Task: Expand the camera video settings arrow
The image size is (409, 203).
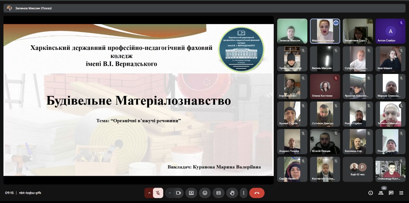Action: tap(170, 193)
